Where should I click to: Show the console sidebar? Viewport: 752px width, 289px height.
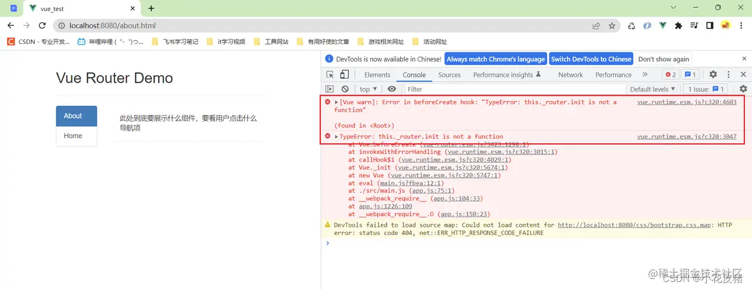tap(330, 89)
